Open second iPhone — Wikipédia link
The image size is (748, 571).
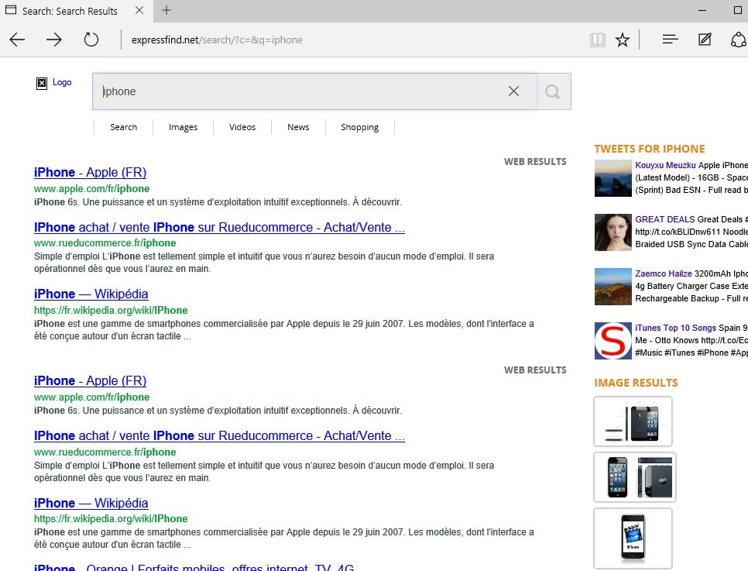point(91,503)
